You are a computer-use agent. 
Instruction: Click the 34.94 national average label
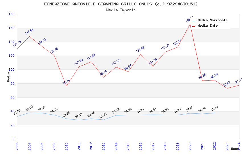(153, 110)
